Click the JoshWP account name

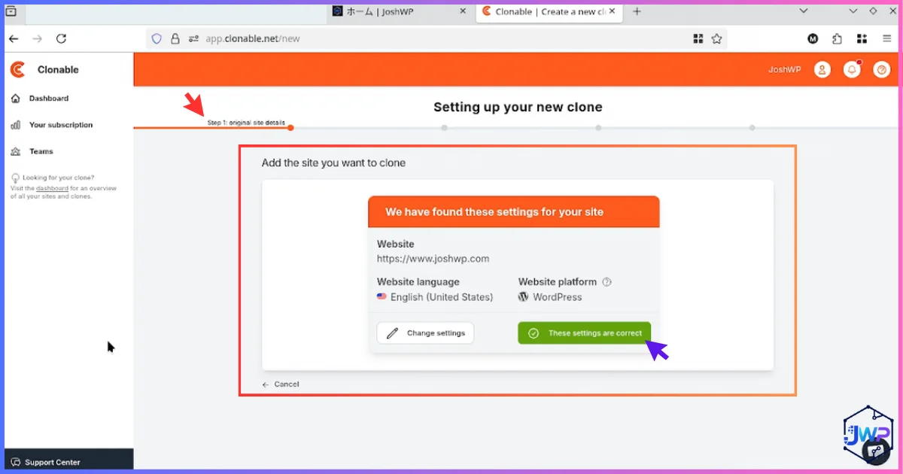(784, 69)
